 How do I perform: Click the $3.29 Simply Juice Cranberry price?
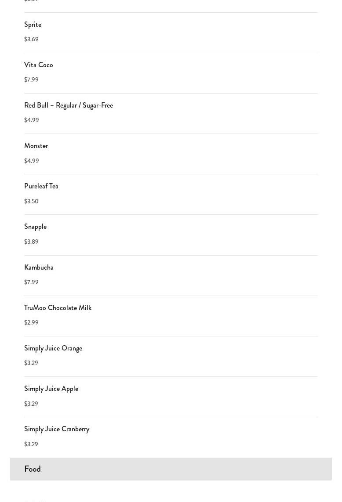pyautogui.click(x=31, y=444)
